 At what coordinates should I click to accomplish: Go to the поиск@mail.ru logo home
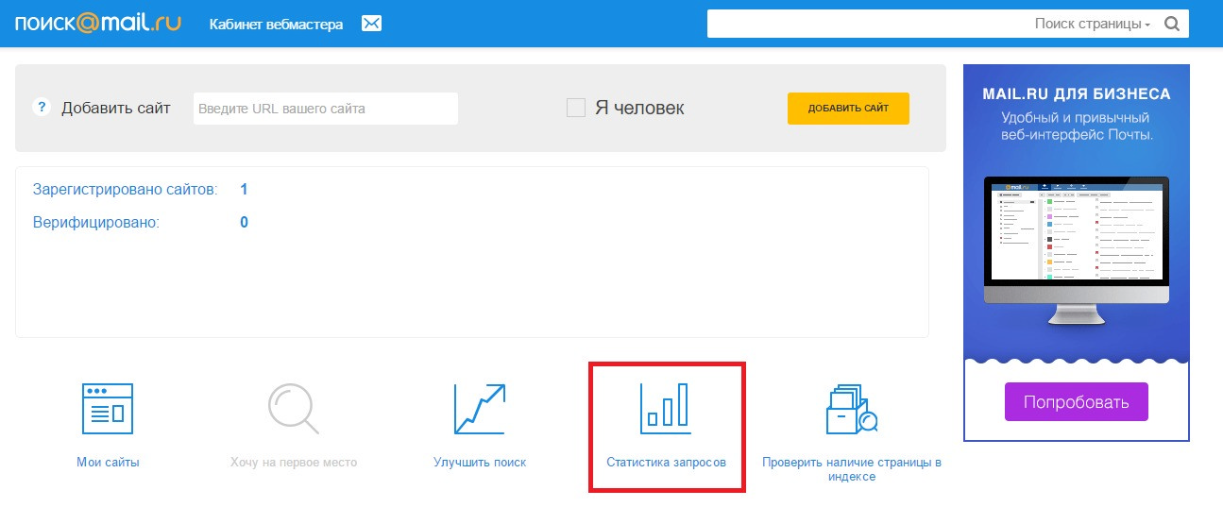pyautogui.click(x=97, y=23)
